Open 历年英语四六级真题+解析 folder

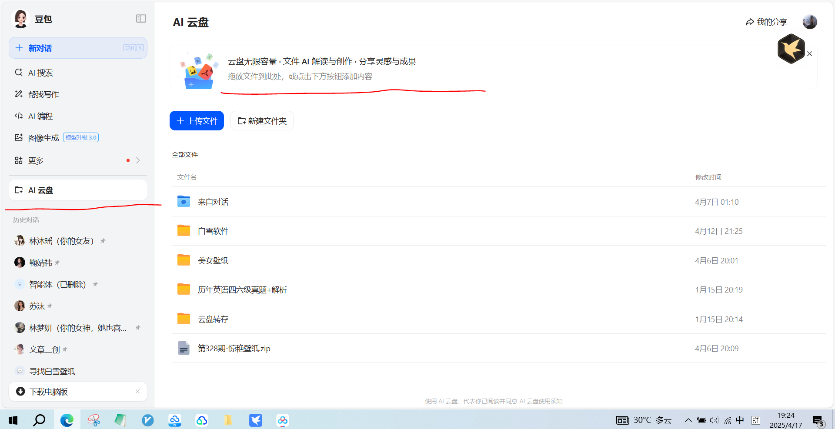click(x=498, y=289)
